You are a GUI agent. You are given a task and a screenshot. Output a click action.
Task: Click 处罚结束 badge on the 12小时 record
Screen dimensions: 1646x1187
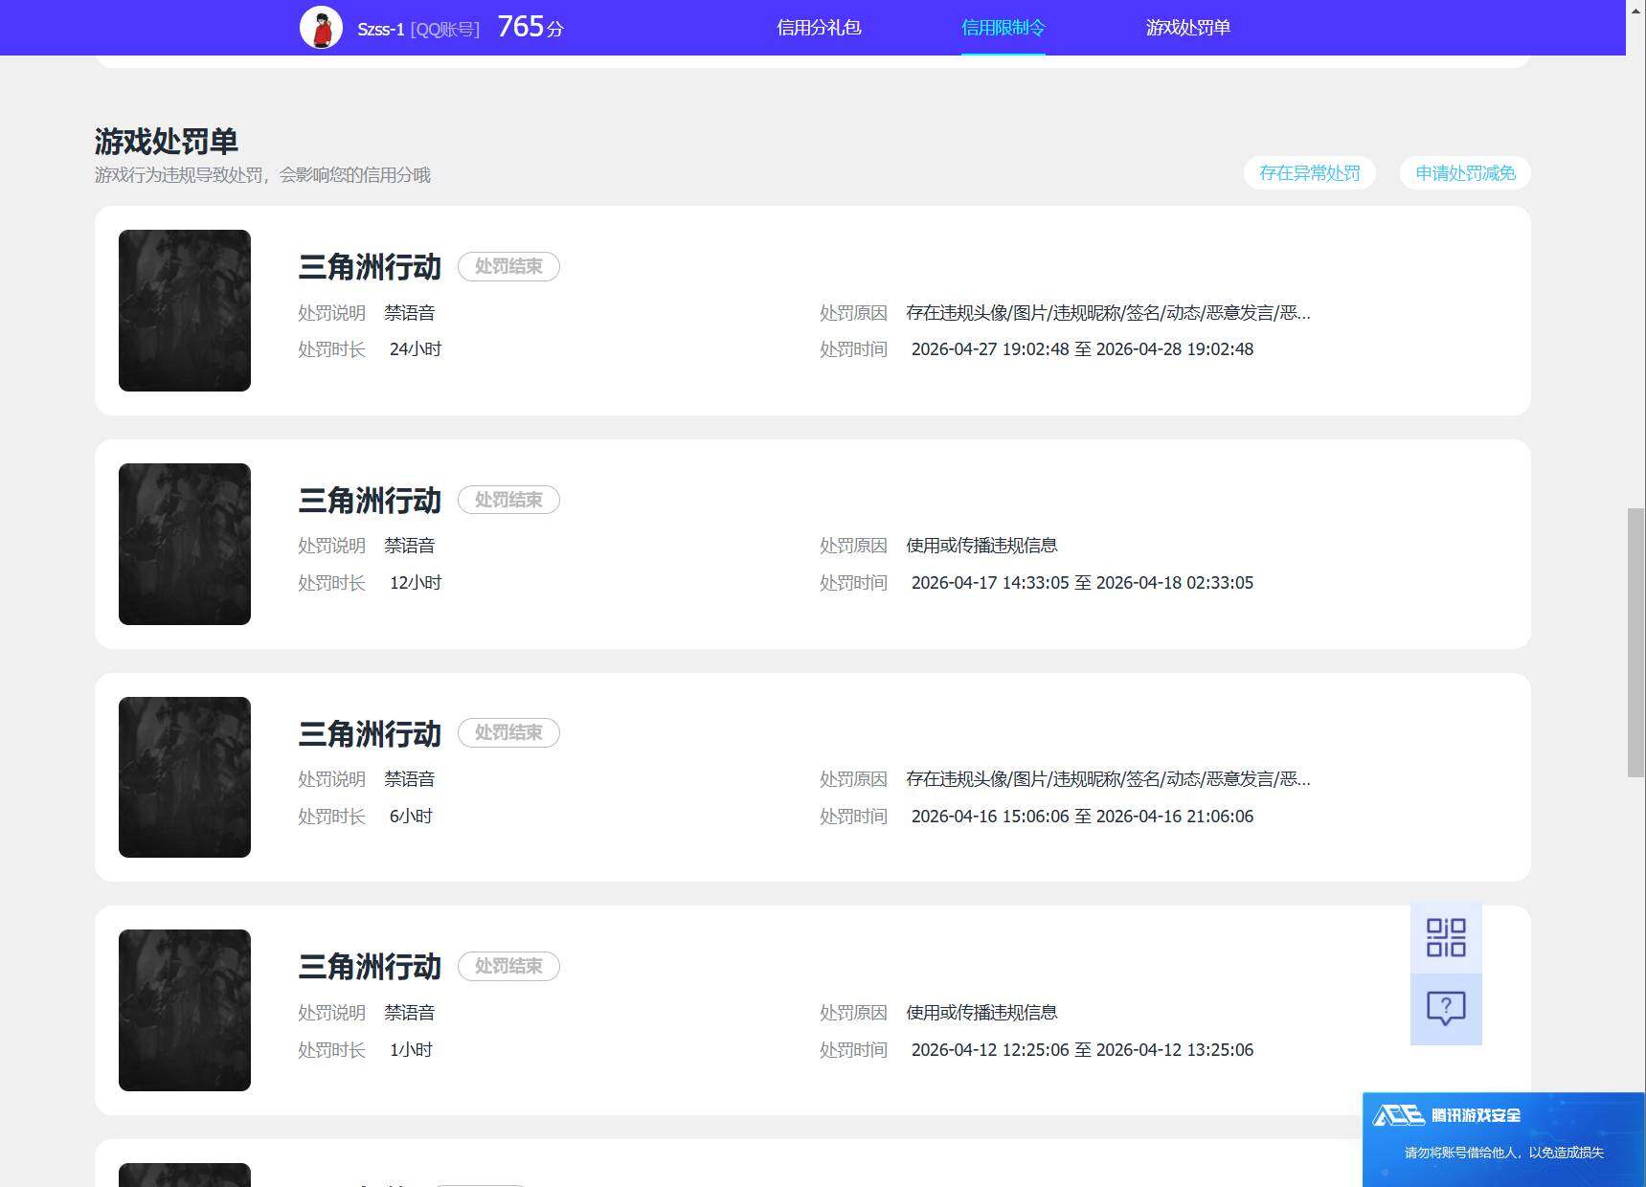pyautogui.click(x=508, y=500)
